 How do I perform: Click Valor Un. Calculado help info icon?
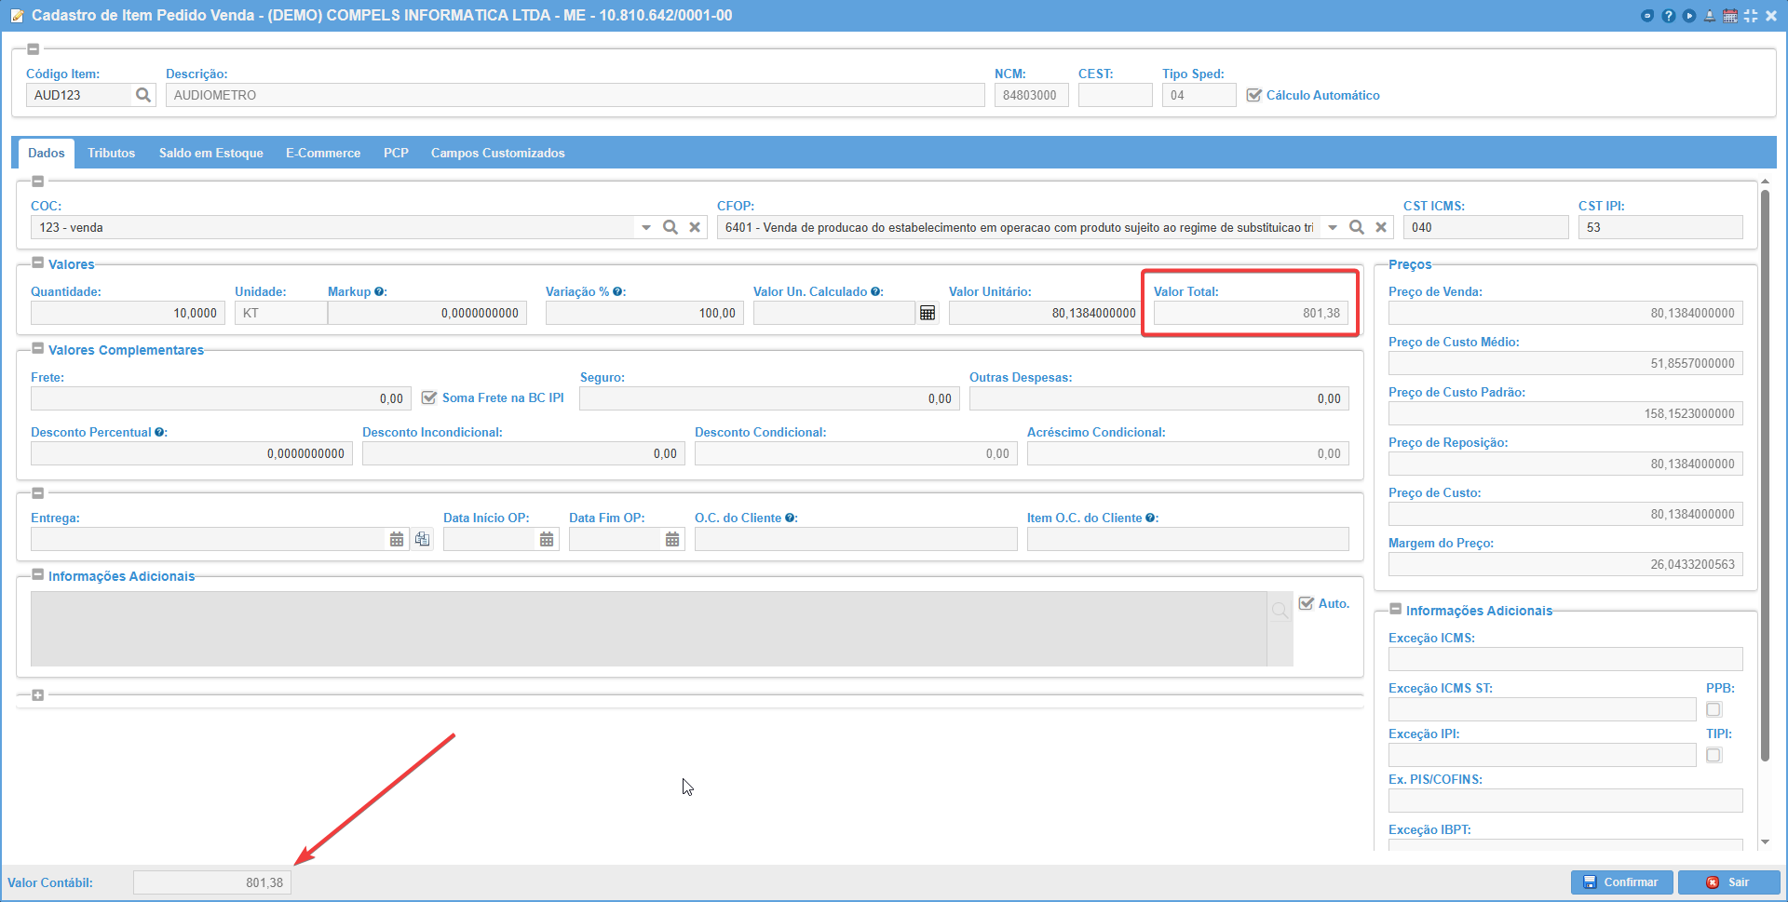[x=875, y=291]
